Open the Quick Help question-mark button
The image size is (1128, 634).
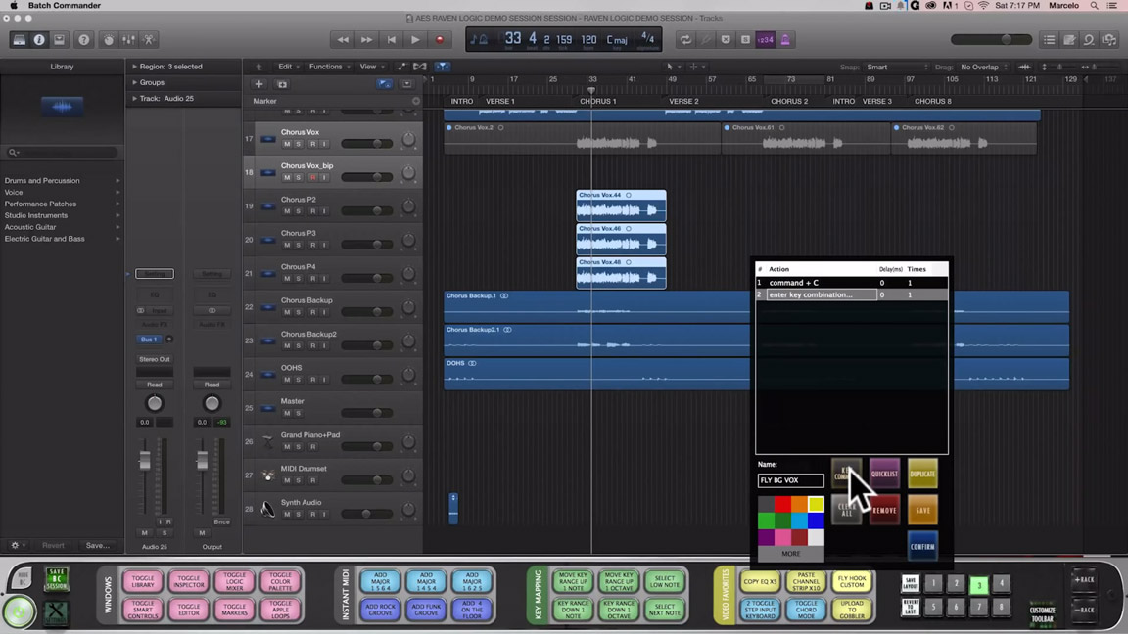[x=83, y=40]
